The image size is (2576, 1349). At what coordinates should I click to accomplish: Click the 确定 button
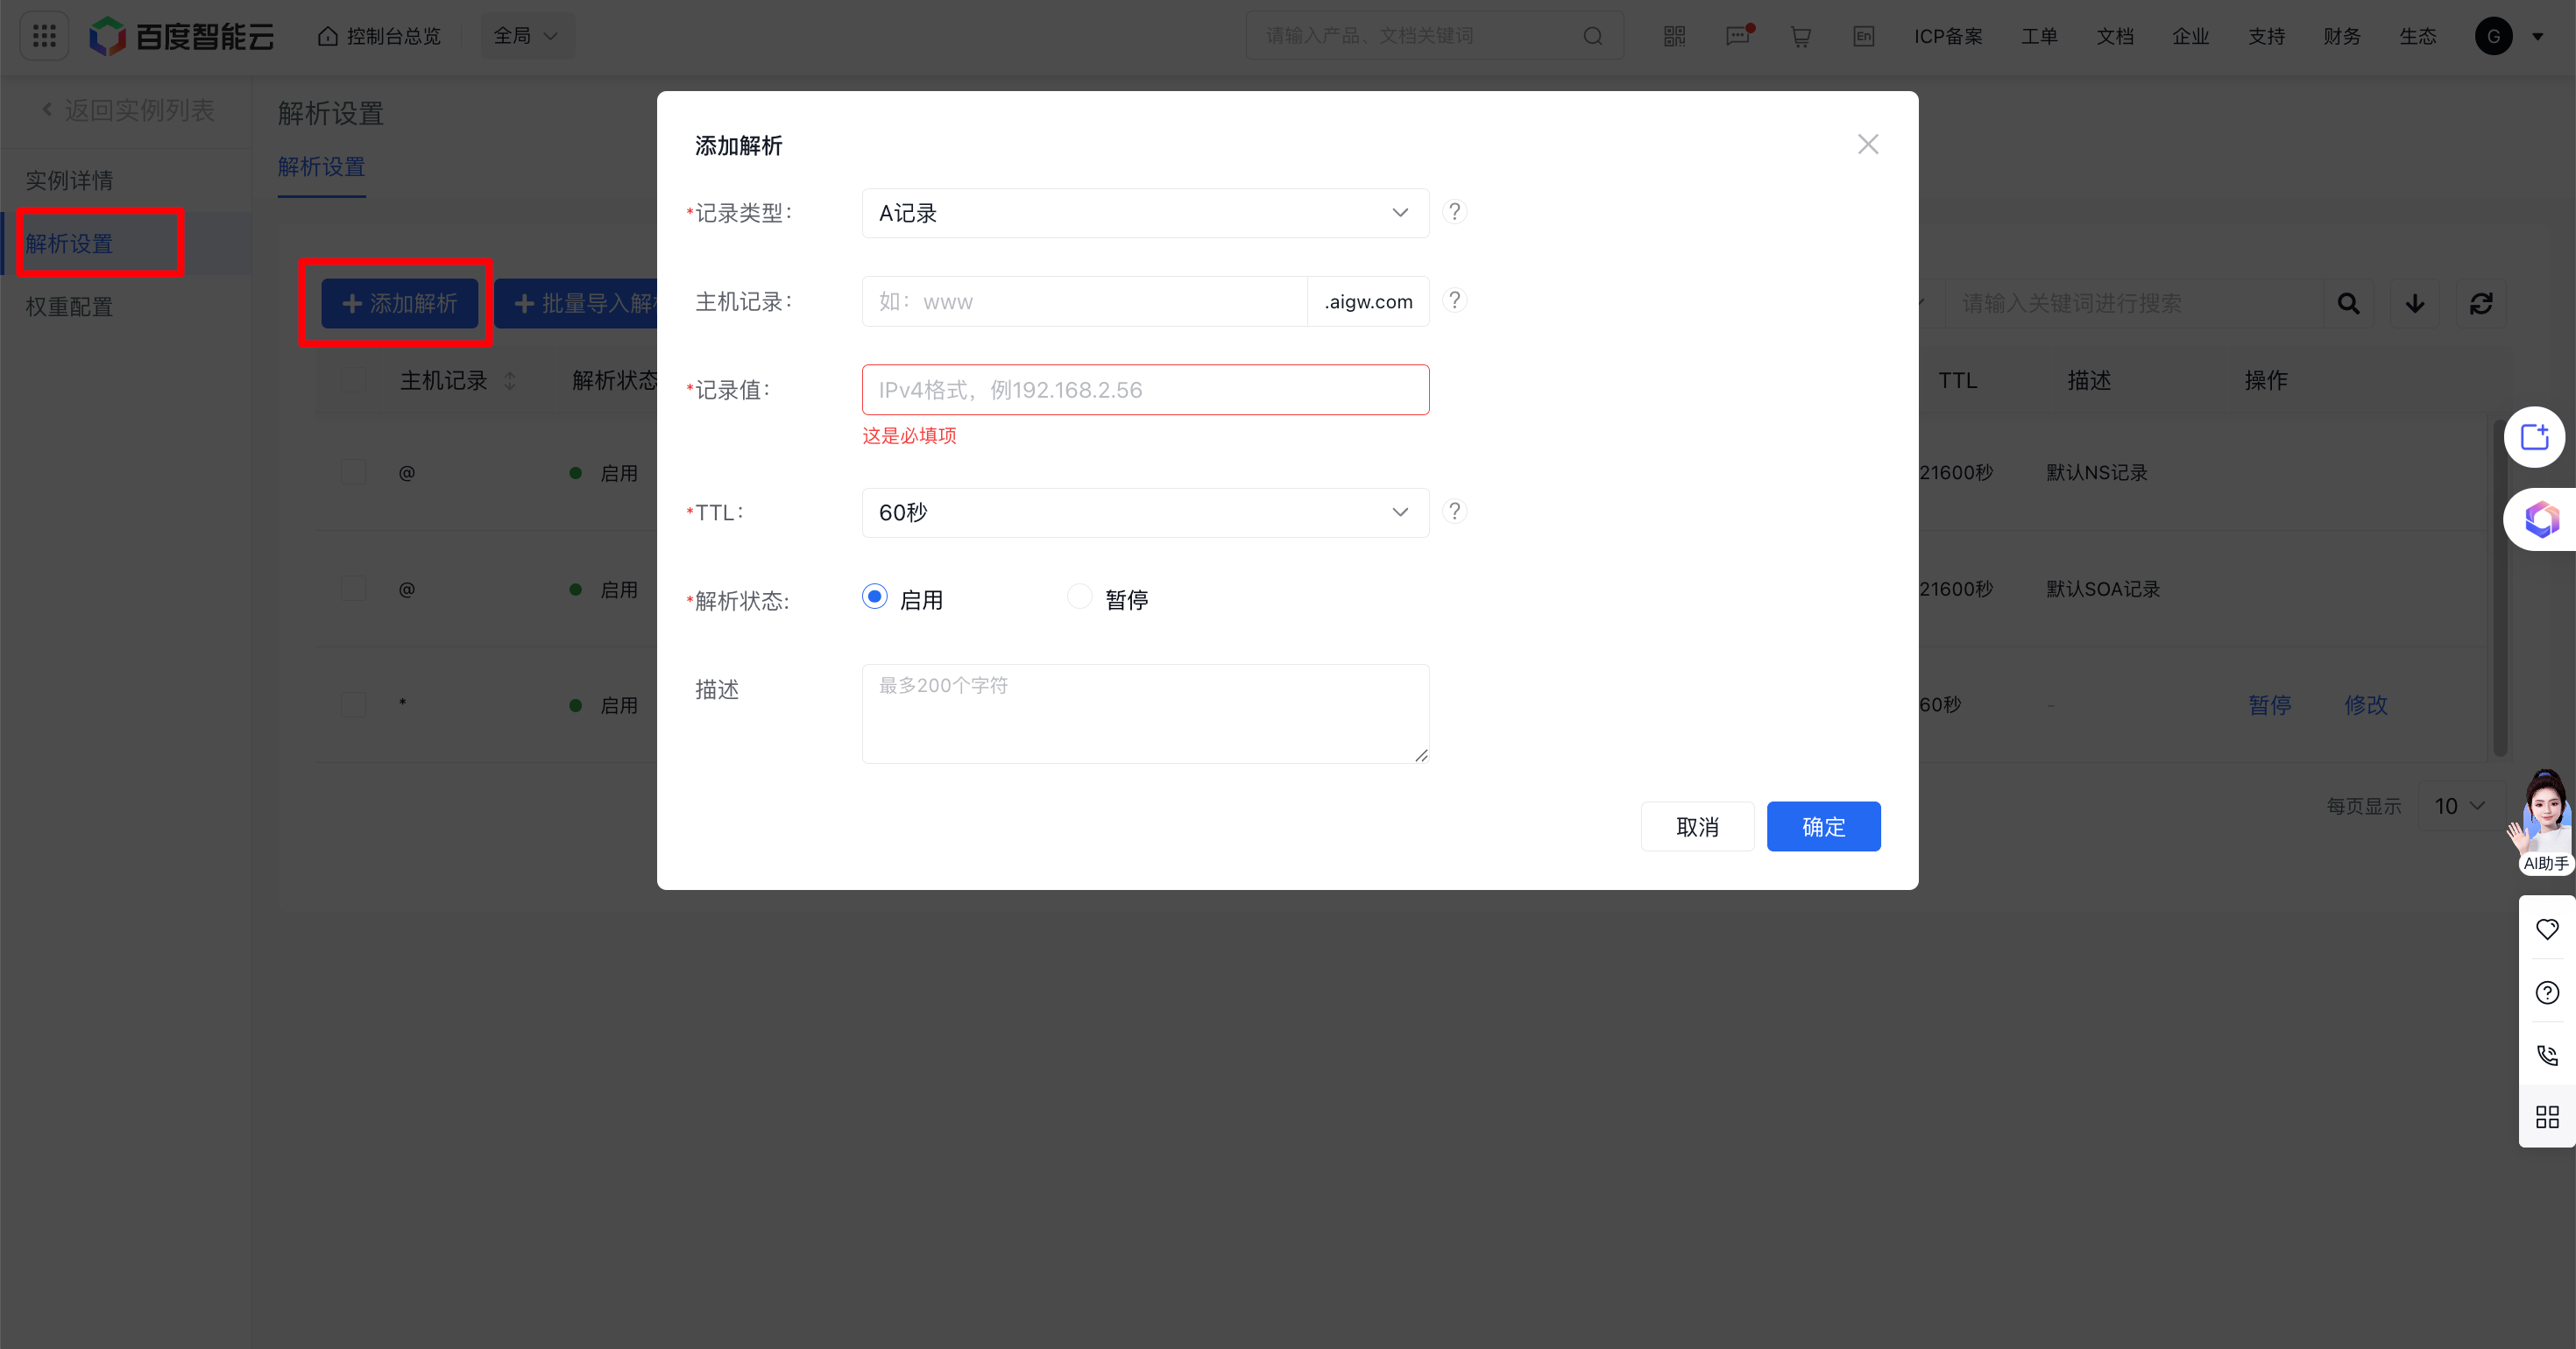tap(1822, 826)
